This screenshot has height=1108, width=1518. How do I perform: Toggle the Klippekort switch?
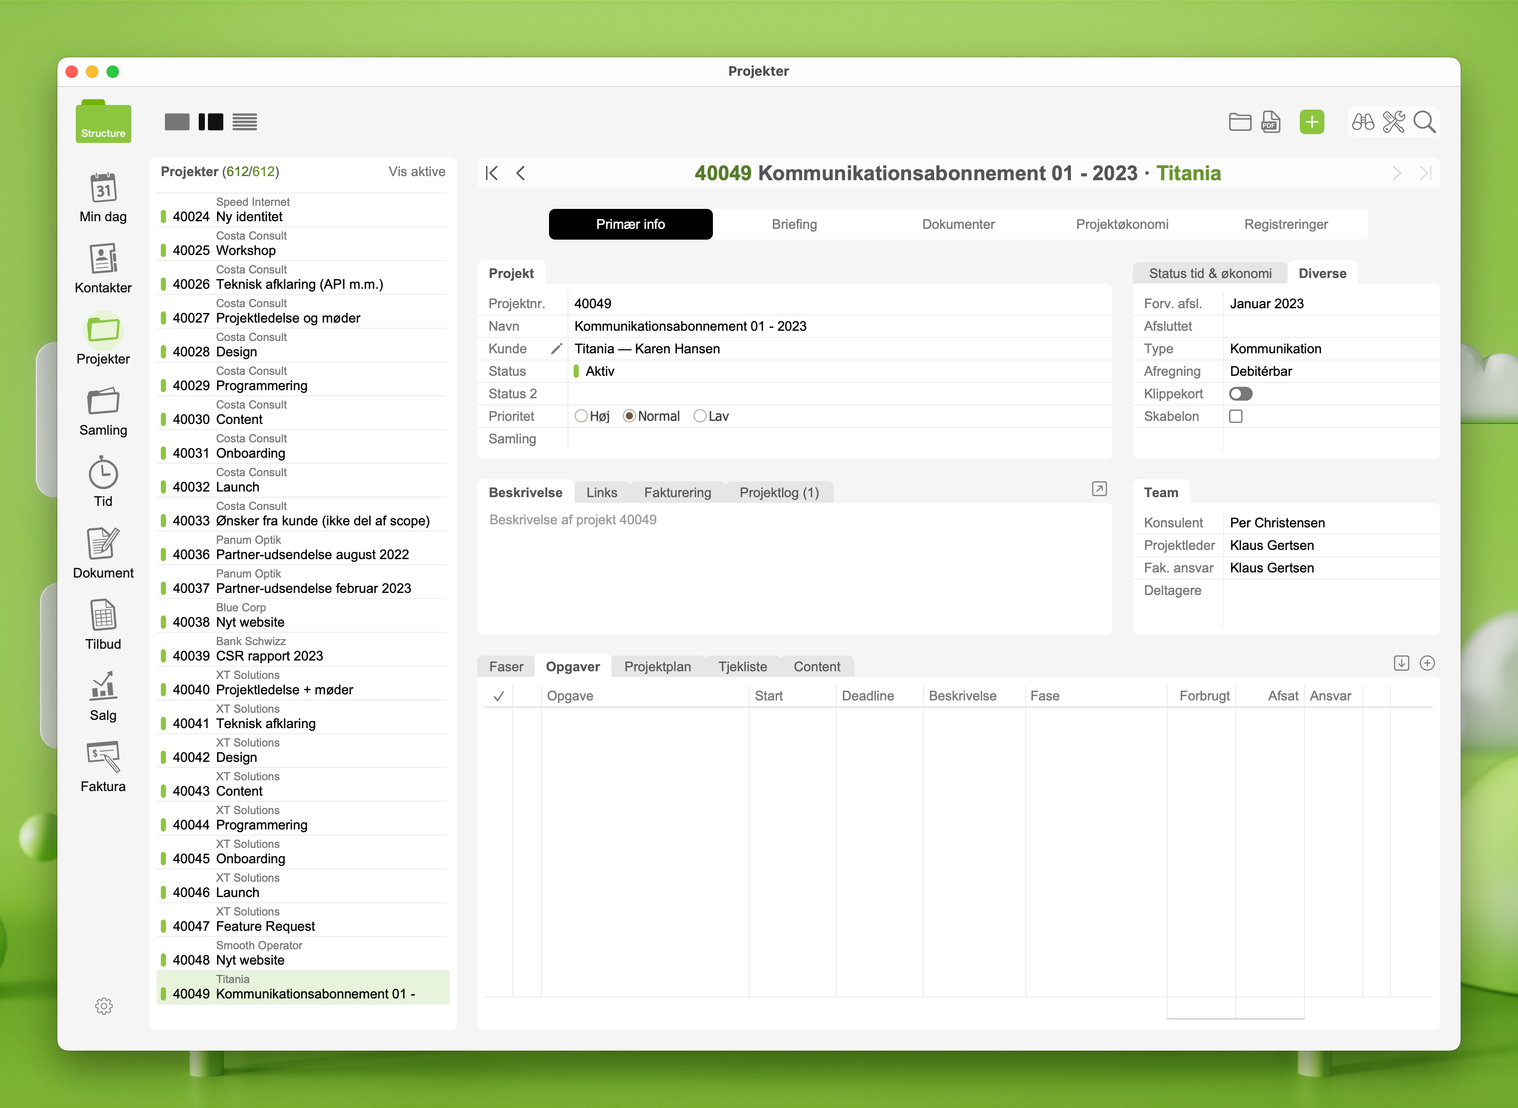(1240, 394)
